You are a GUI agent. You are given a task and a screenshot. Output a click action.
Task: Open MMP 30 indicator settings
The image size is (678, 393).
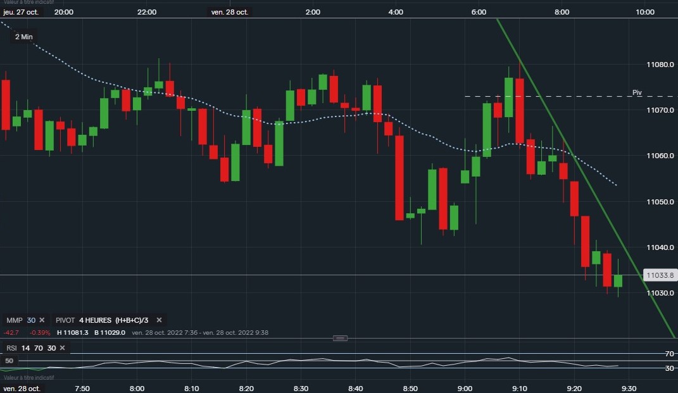(x=21, y=320)
